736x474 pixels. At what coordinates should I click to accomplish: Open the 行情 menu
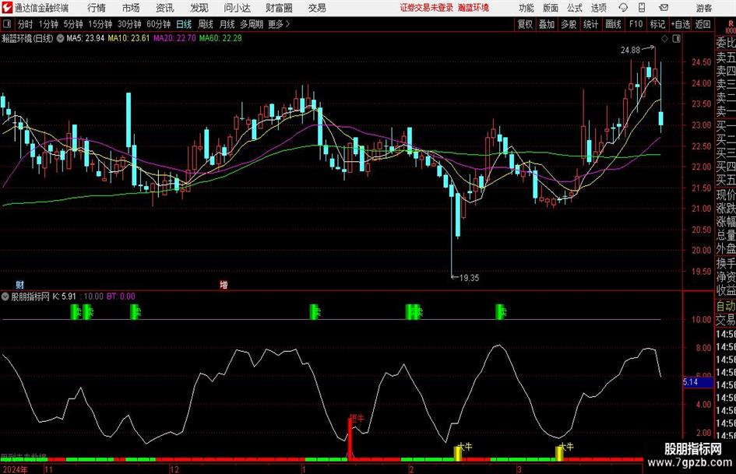coord(97,8)
